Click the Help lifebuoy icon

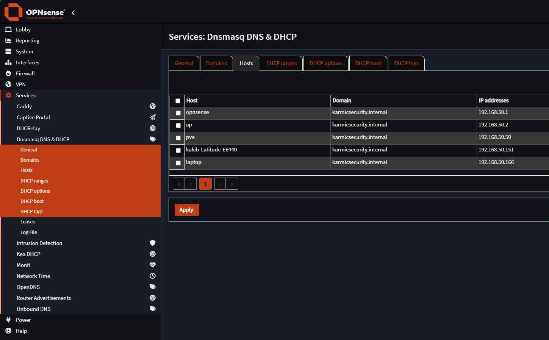pos(8,331)
